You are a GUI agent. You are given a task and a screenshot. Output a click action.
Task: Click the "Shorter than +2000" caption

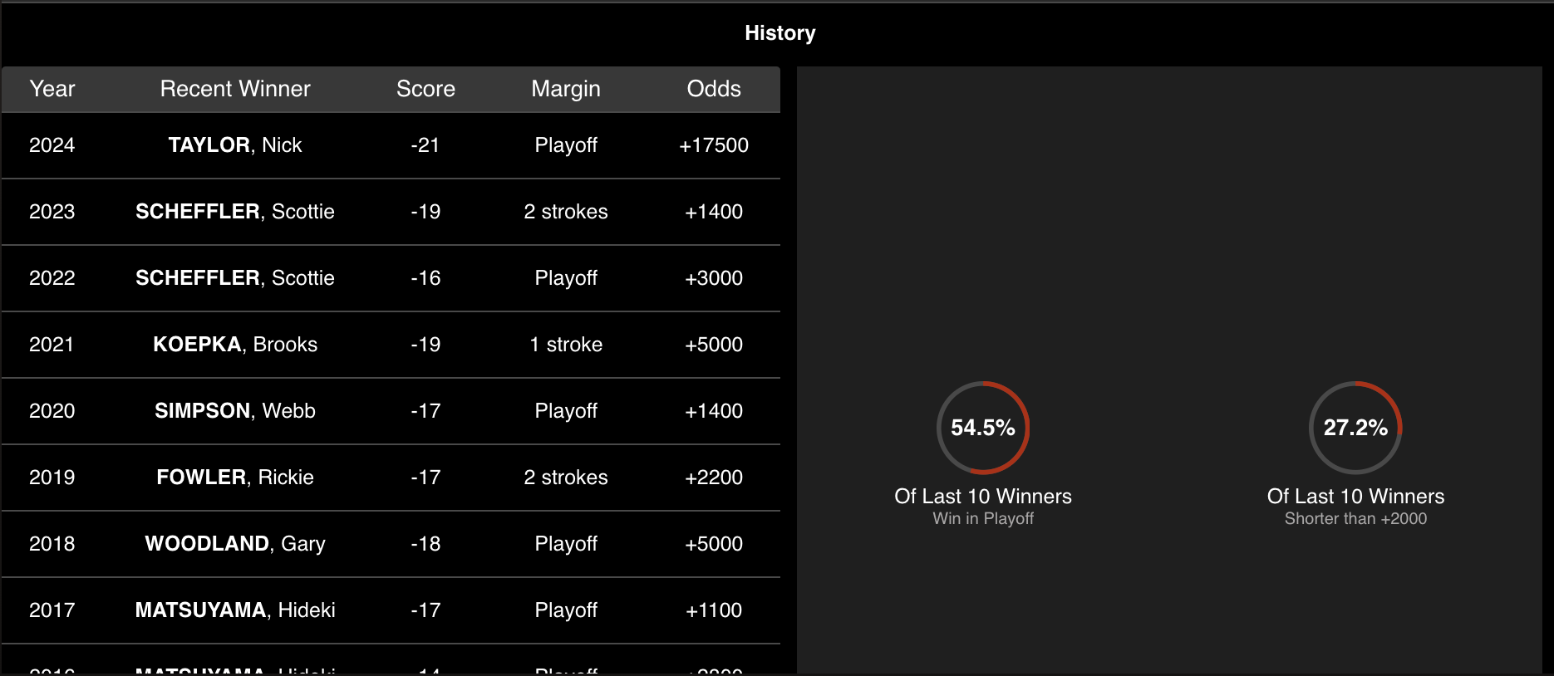point(1355,519)
